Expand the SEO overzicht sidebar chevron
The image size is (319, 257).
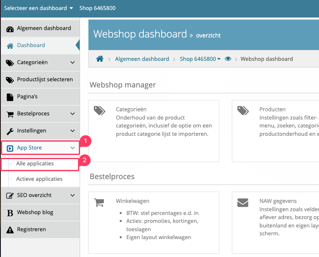[x=73, y=195]
